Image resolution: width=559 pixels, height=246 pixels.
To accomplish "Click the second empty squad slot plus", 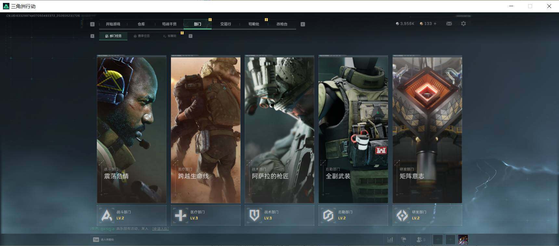I will [450, 240].
